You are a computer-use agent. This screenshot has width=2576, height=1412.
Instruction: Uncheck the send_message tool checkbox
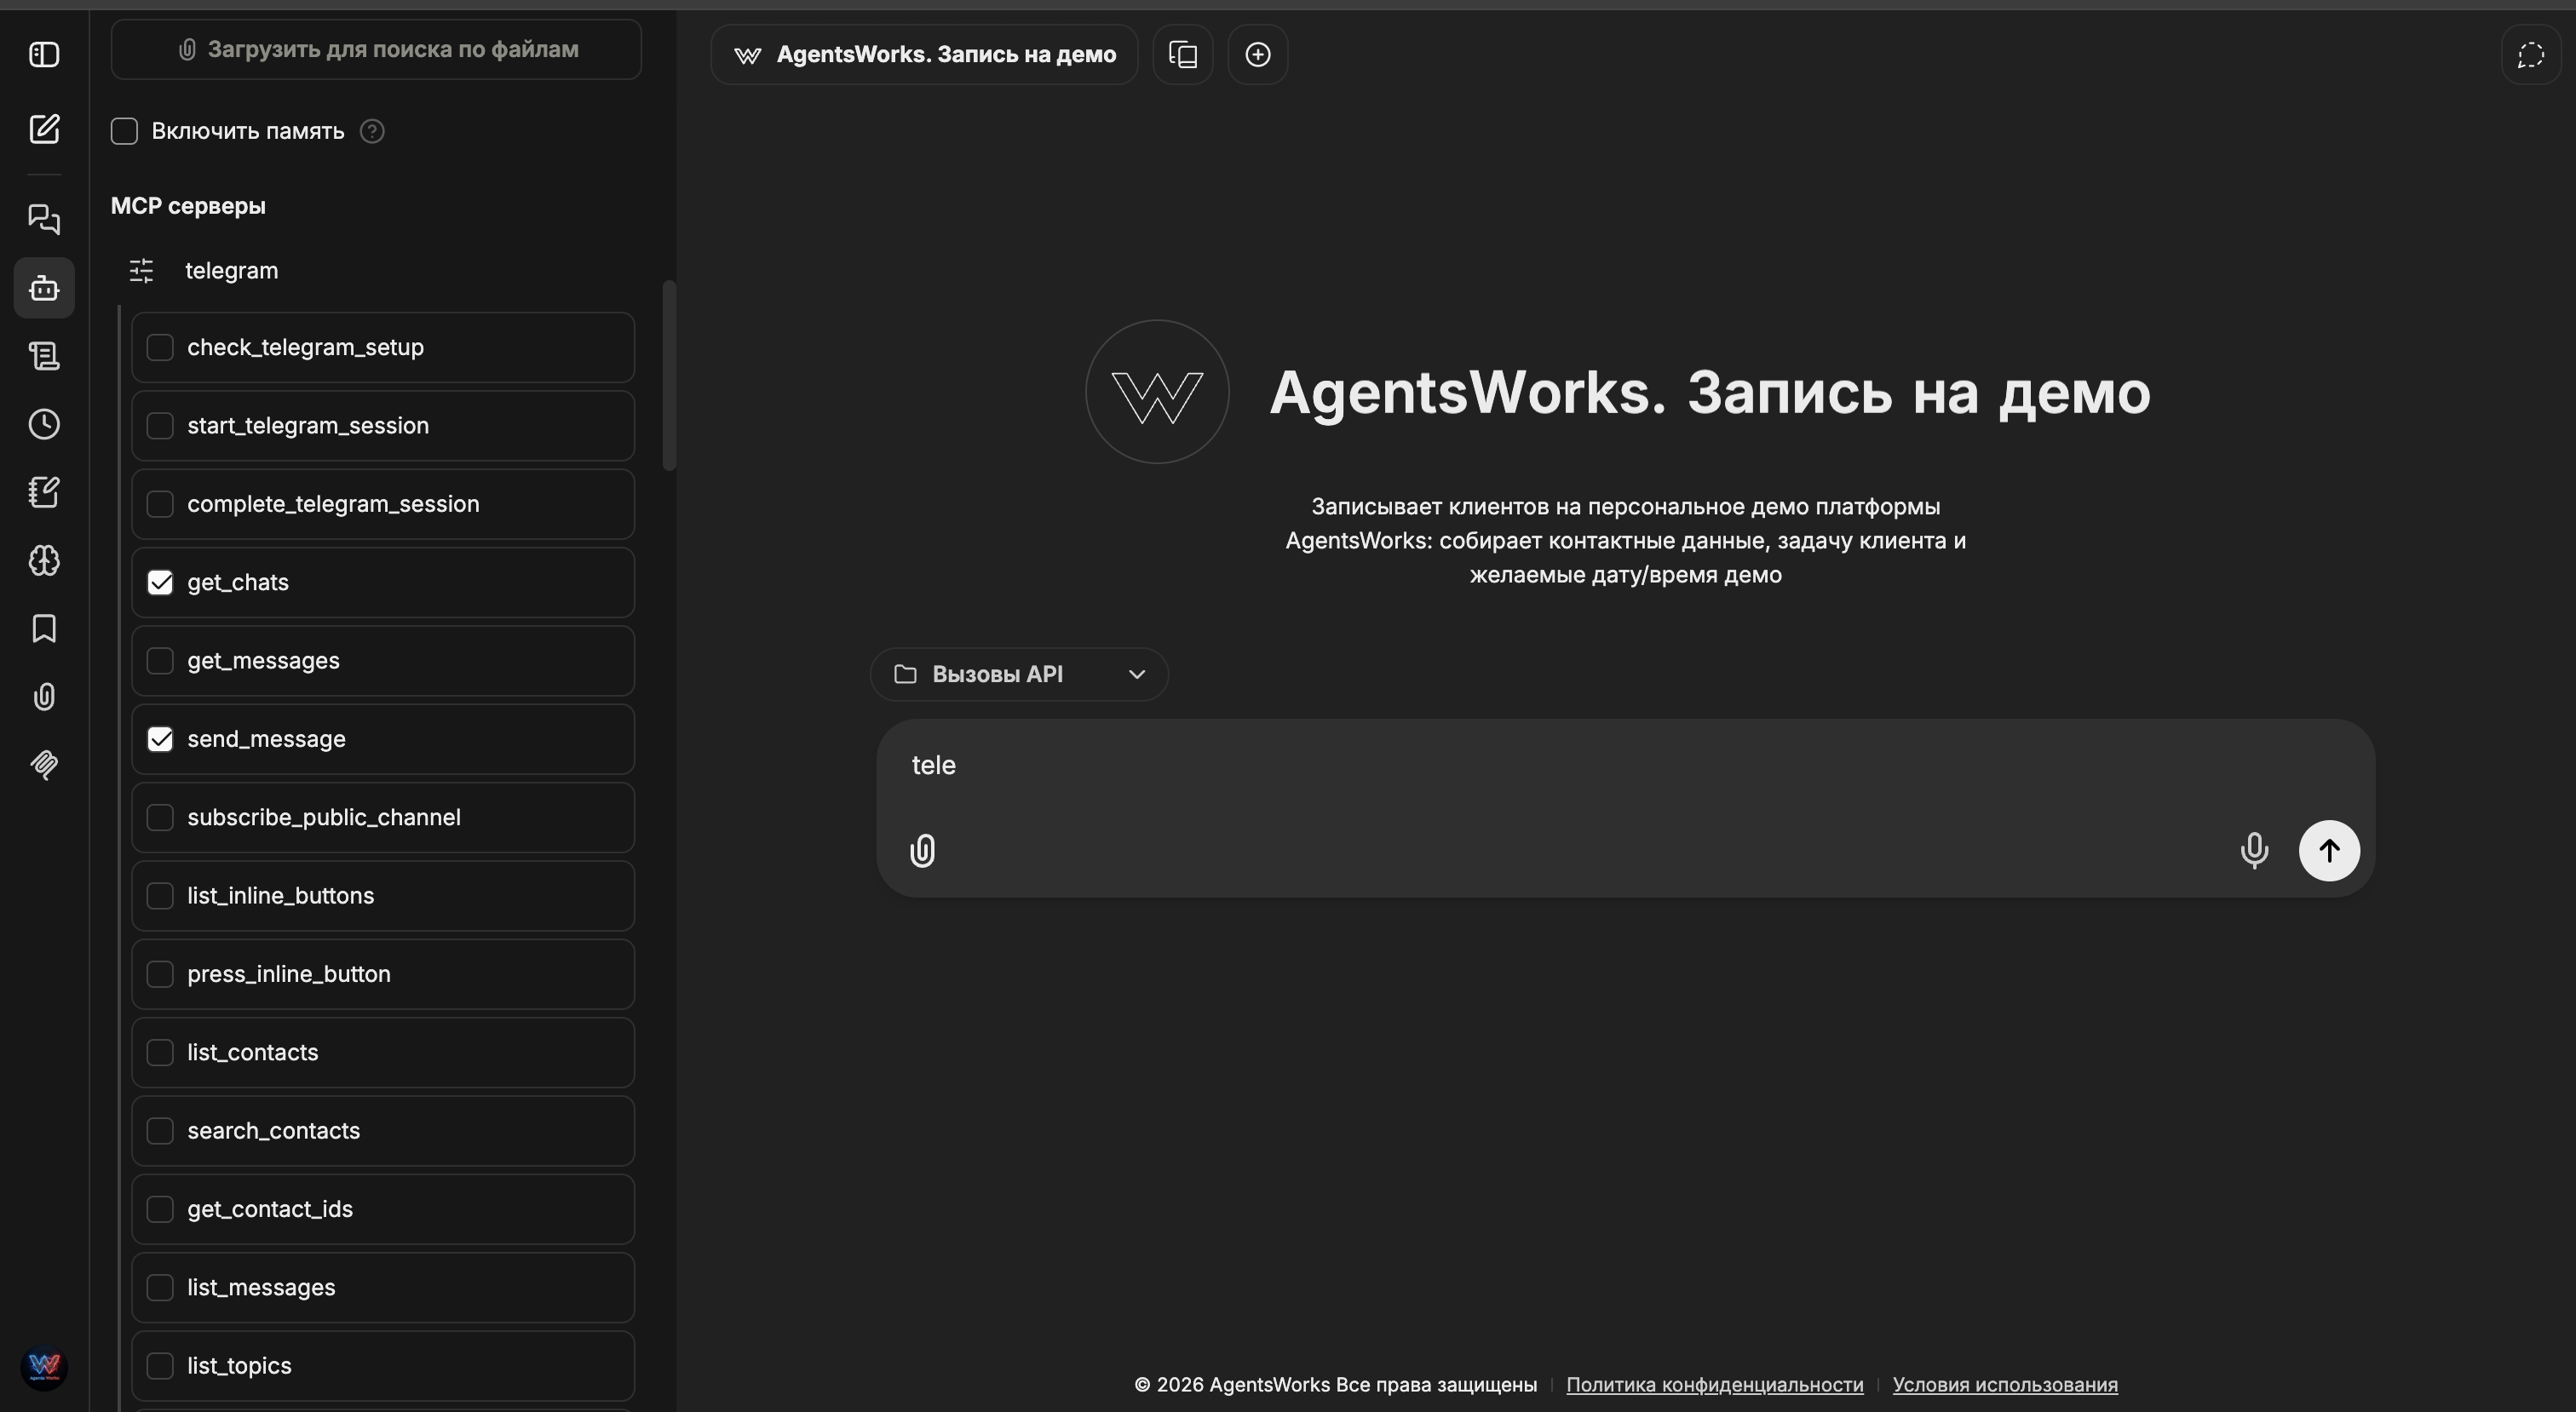pyautogui.click(x=160, y=739)
